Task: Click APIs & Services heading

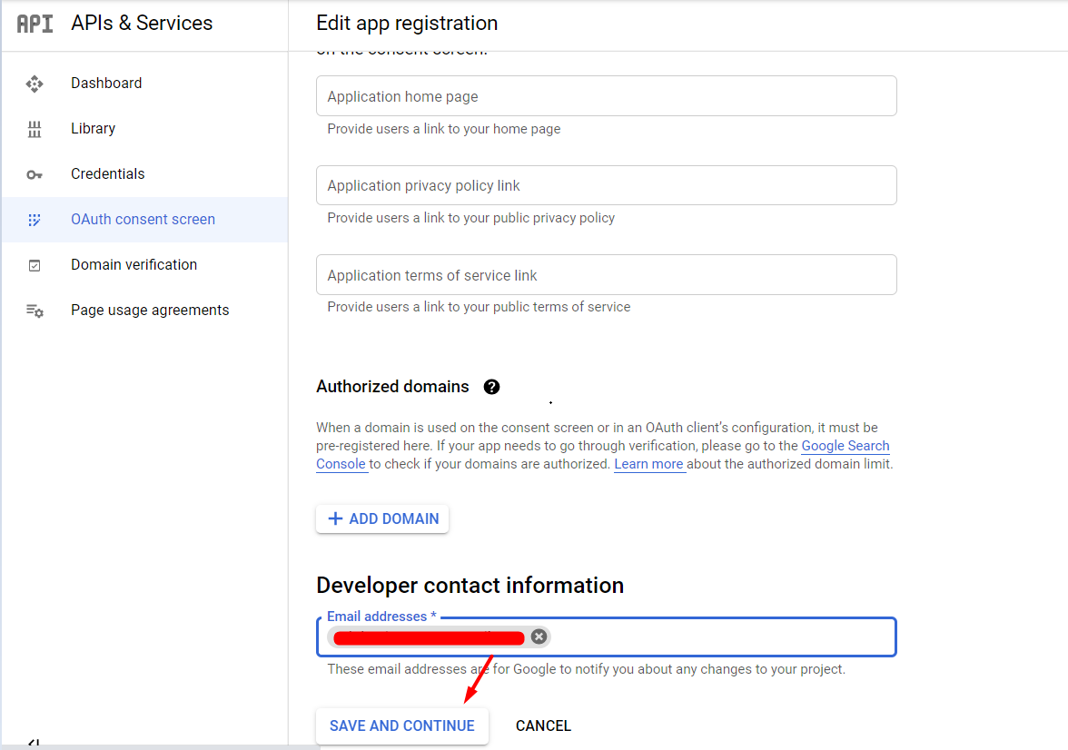Action: click(142, 24)
